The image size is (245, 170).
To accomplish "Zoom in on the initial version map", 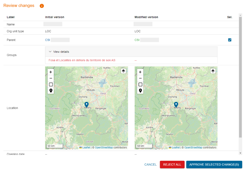I will click(51, 72).
